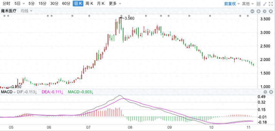The width and height of the screenshot is (275, 131).
Task: Switch to 周 K weekly chart
Action: click(x=89, y=4)
